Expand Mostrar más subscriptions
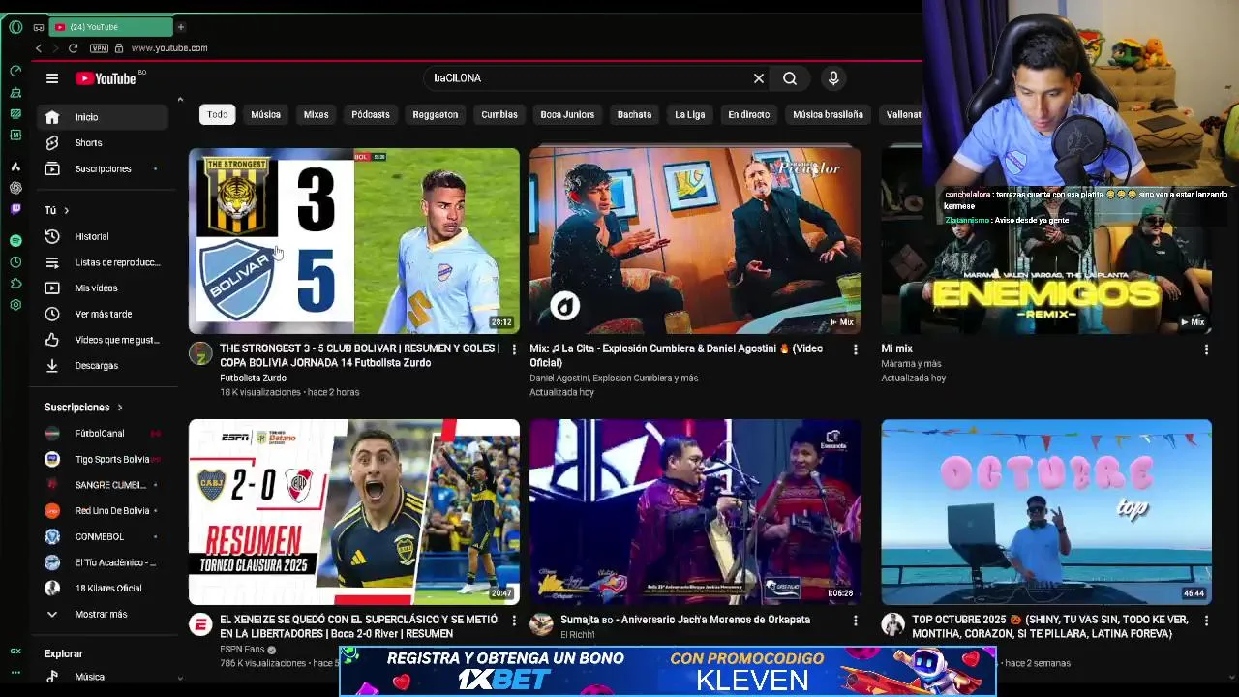The width and height of the screenshot is (1239, 697). [103, 615]
